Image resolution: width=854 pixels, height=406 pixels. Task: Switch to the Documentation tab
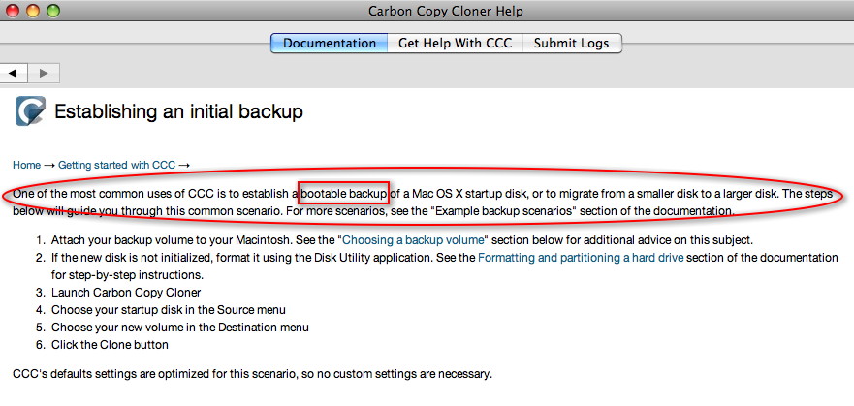[x=330, y=43]
